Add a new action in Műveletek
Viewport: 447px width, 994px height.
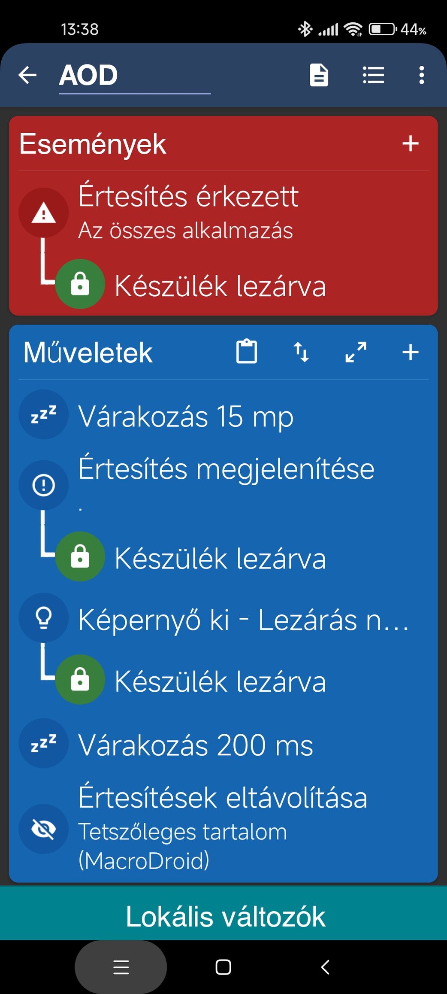coord(410,353)
